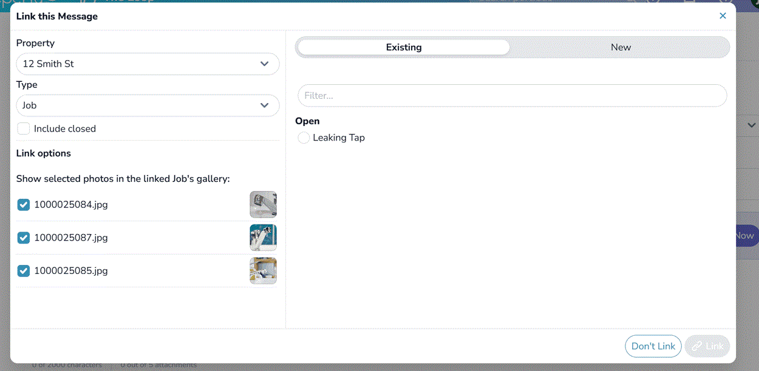Open the thumbnail next to 1000025085.jpg
Image resolution: width=759 pixels, height=371 pixels.
[263, 270]
